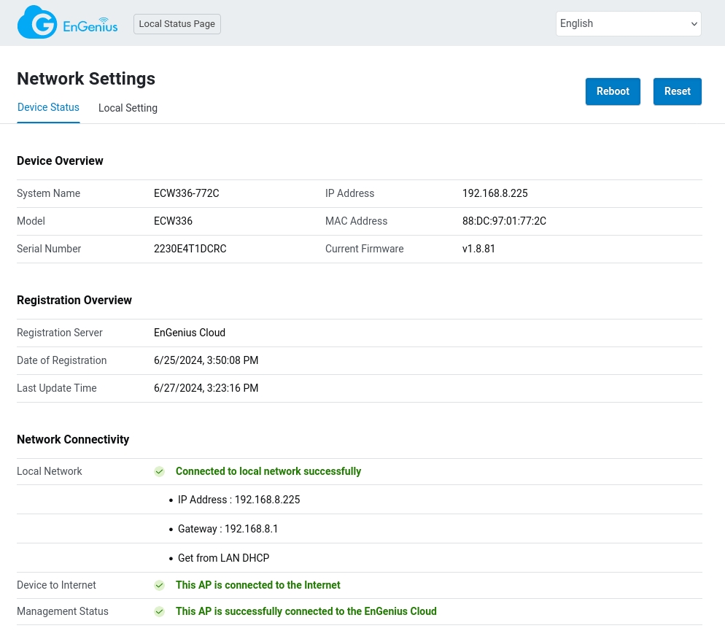The height and width of the screenshot is (639, 725).
Task: Click the Get from LAN DHCP entry
Action: click(223, 559)
